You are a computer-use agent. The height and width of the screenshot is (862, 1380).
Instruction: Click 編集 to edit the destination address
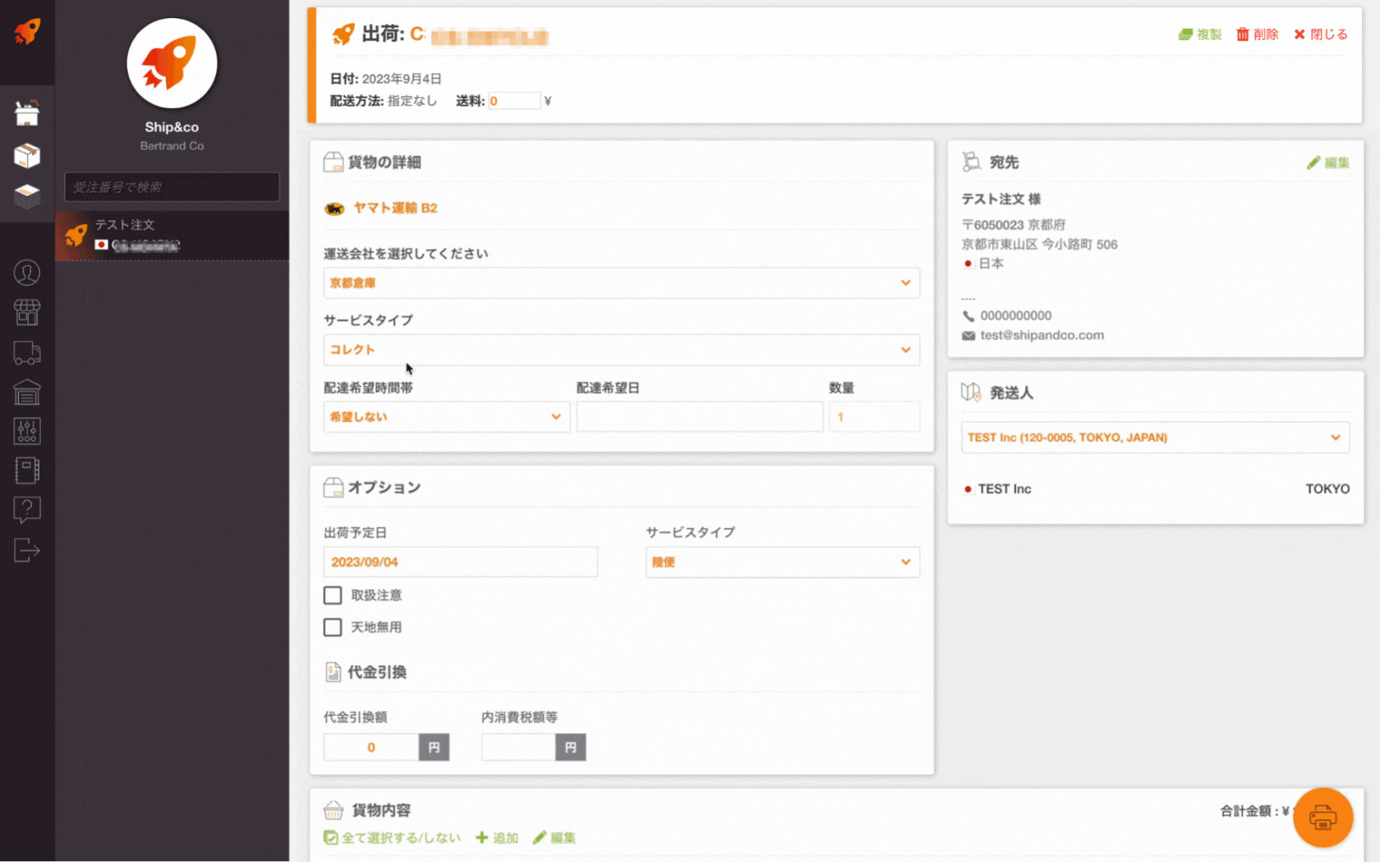[1327, 163]
